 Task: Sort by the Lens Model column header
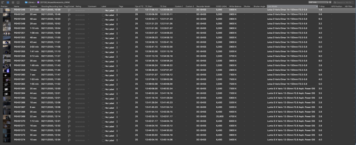coord(292,6)
